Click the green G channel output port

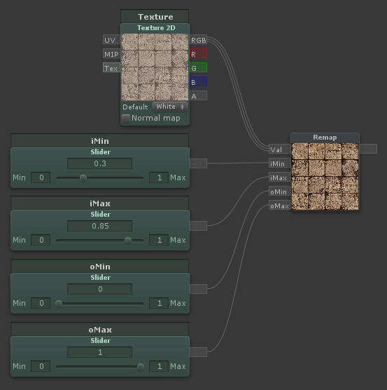pyautogui.click(x=198, y=68)
